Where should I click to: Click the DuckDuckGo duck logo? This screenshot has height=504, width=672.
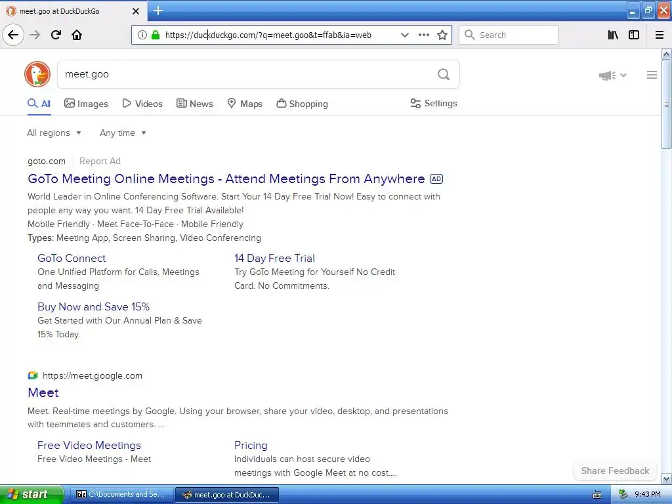[37, 73]
